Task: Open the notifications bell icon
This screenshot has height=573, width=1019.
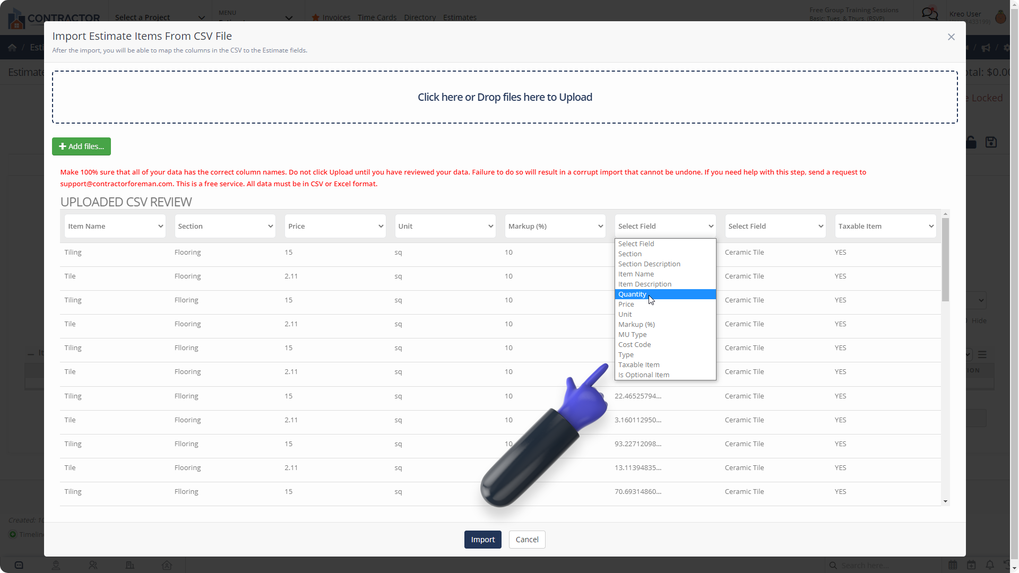Action: tap(990, 565)
